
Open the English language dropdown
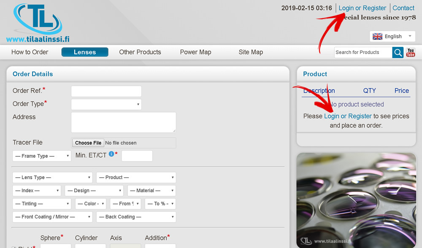[392, 36]
